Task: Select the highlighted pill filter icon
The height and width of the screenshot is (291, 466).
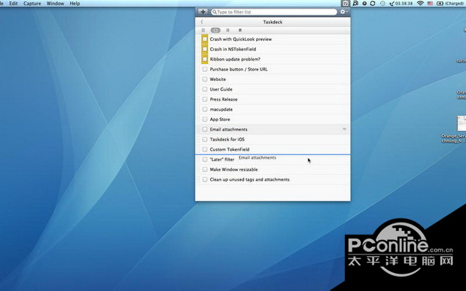Action: 215,31
